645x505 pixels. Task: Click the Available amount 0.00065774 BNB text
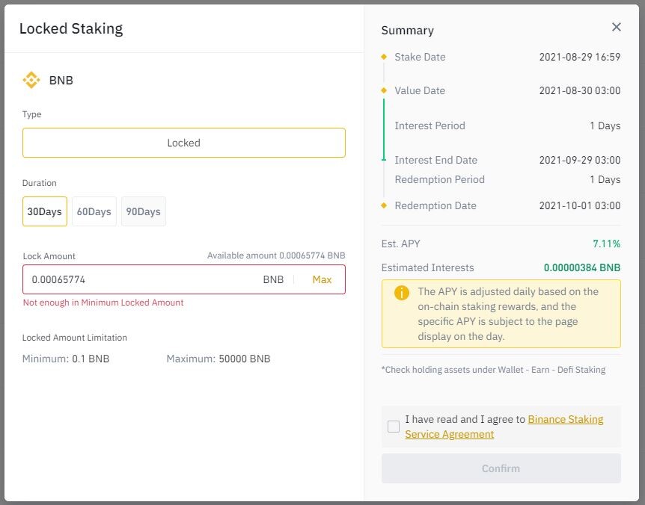(x=276, y=255)
